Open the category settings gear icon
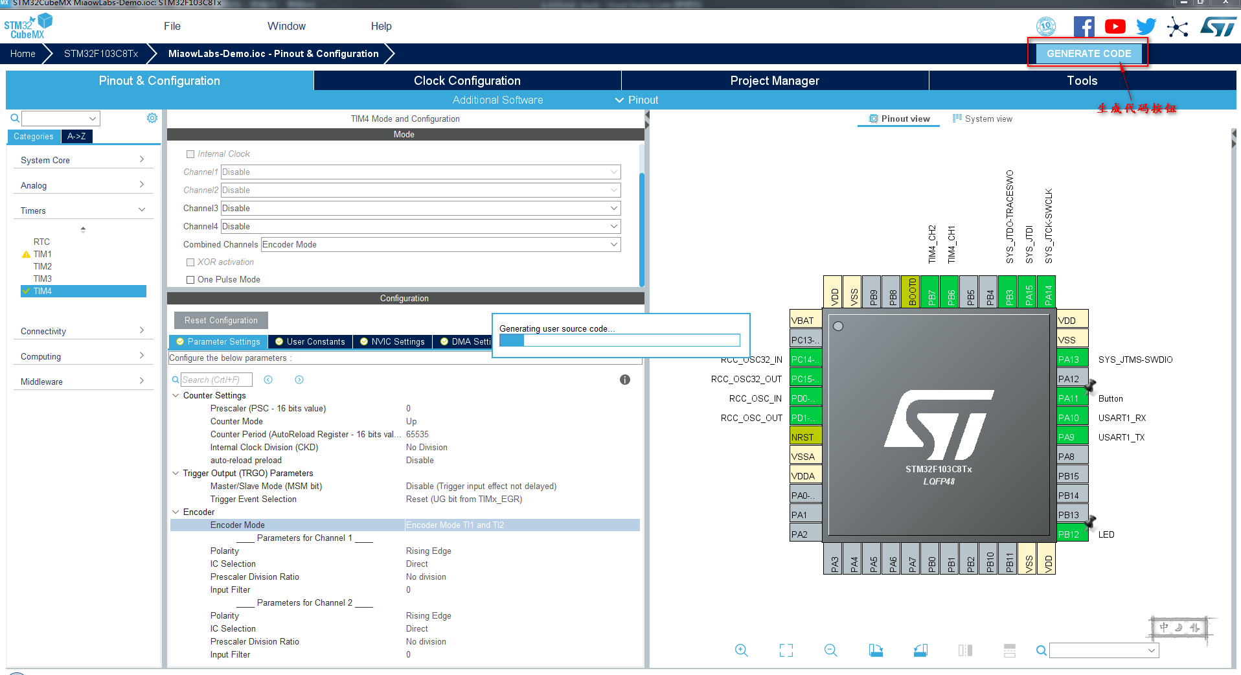 pos(152,118)
